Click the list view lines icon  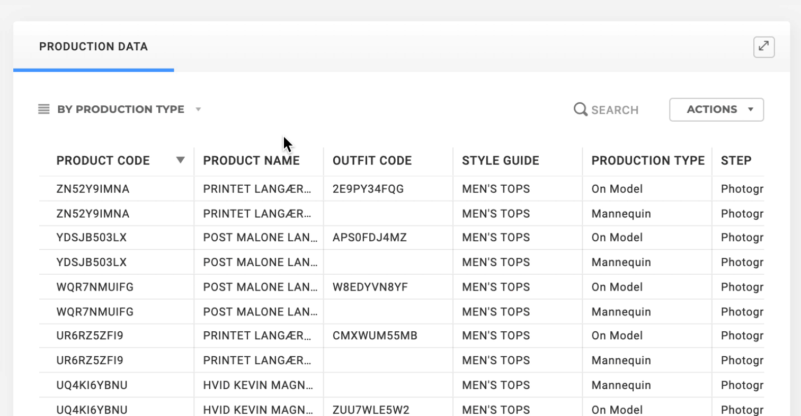(44, 110)
